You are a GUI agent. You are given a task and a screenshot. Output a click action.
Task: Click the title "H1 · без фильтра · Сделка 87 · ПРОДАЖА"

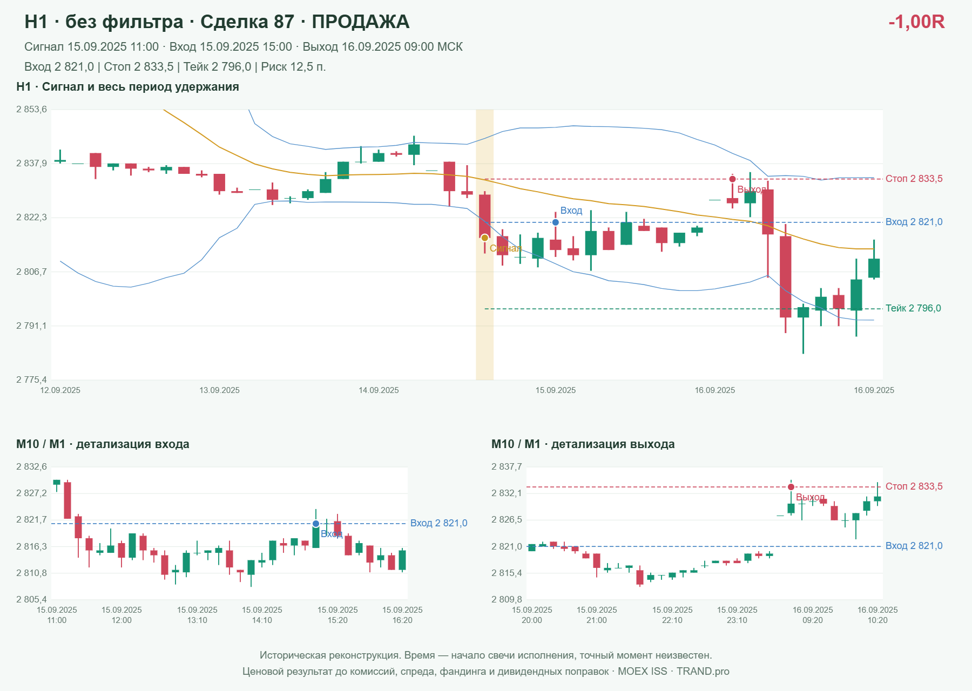(x=217, y=22)
